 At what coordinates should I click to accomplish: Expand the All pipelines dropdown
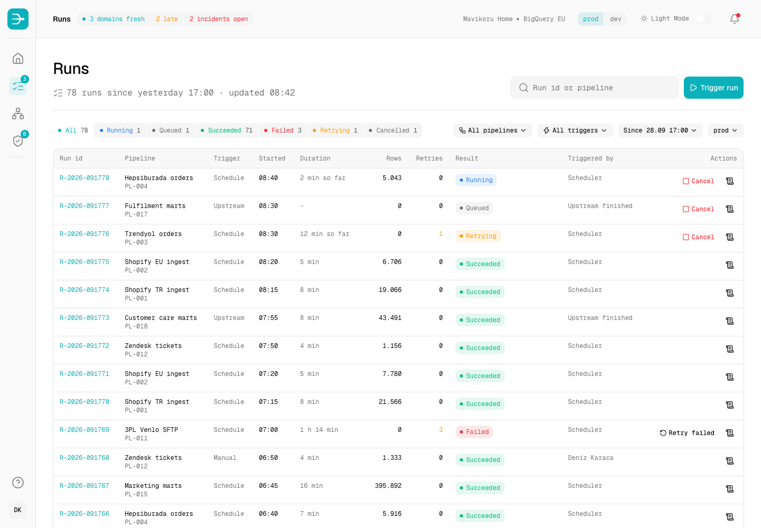(493, 130)
